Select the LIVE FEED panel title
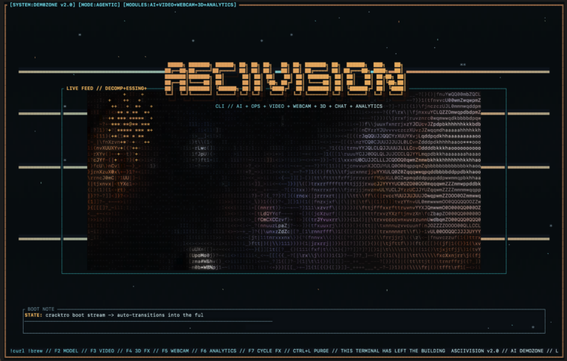 tap(106, 89)
